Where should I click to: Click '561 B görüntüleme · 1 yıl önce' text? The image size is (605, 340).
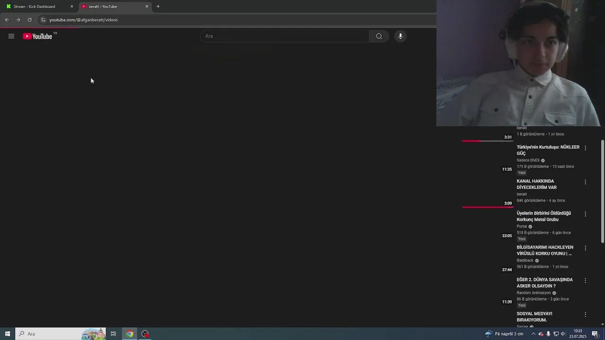[x=542, y=267]
